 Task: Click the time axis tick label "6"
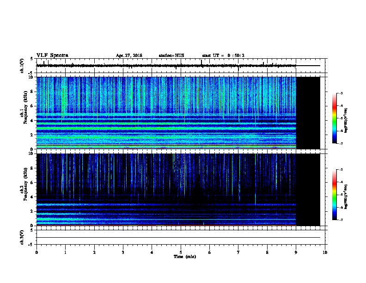tap(210, 252)
